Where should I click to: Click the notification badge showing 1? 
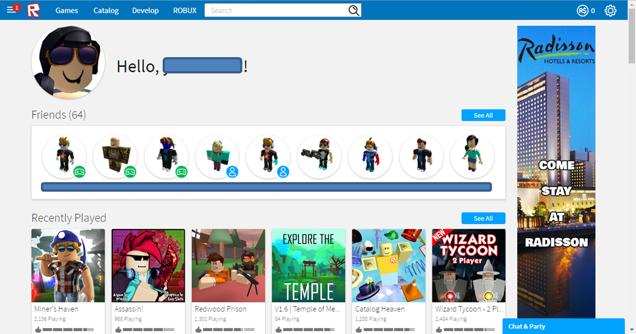(17, 7)
